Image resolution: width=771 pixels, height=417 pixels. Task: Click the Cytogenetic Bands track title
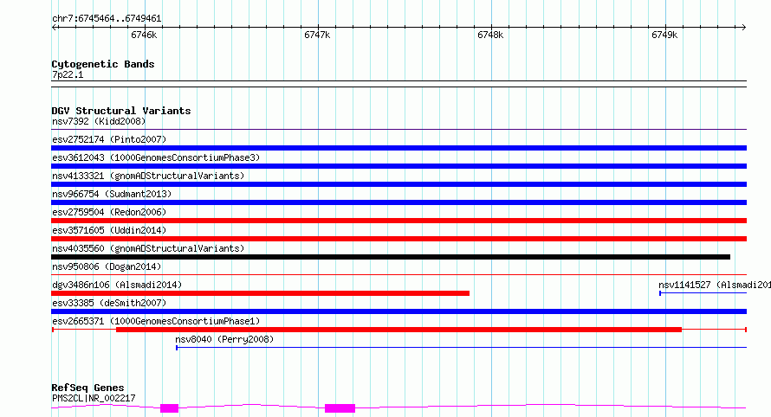pyautogui.click(x=103, y=64)
